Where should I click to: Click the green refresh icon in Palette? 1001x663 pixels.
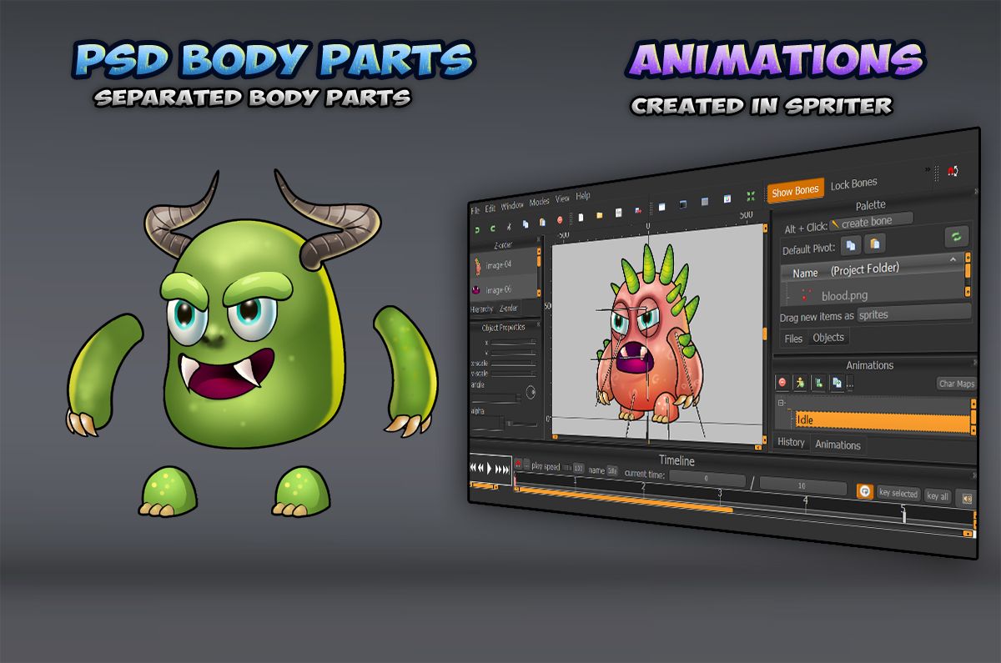click(x=956, y=236)
